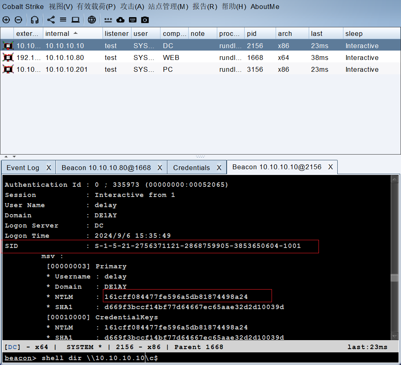Close the Beacon 10.10.10.10@2156 tab

[x=331, y=167]
